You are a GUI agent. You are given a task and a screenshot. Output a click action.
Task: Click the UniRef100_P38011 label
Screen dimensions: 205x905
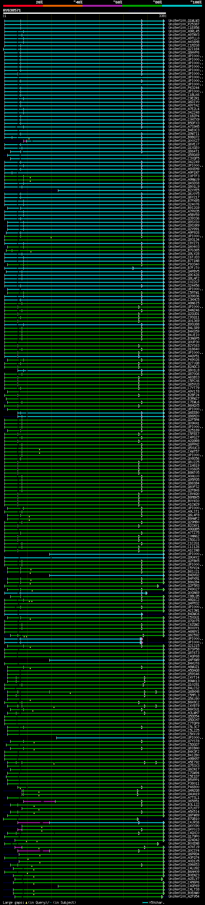pyautogui.click(x=184, y=783)
